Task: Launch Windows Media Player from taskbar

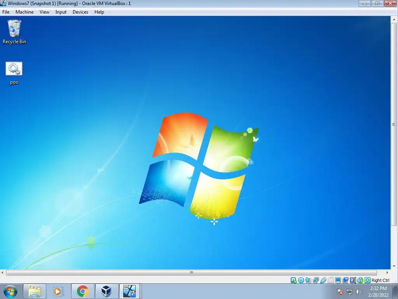Action: click(x=58, y=291)
